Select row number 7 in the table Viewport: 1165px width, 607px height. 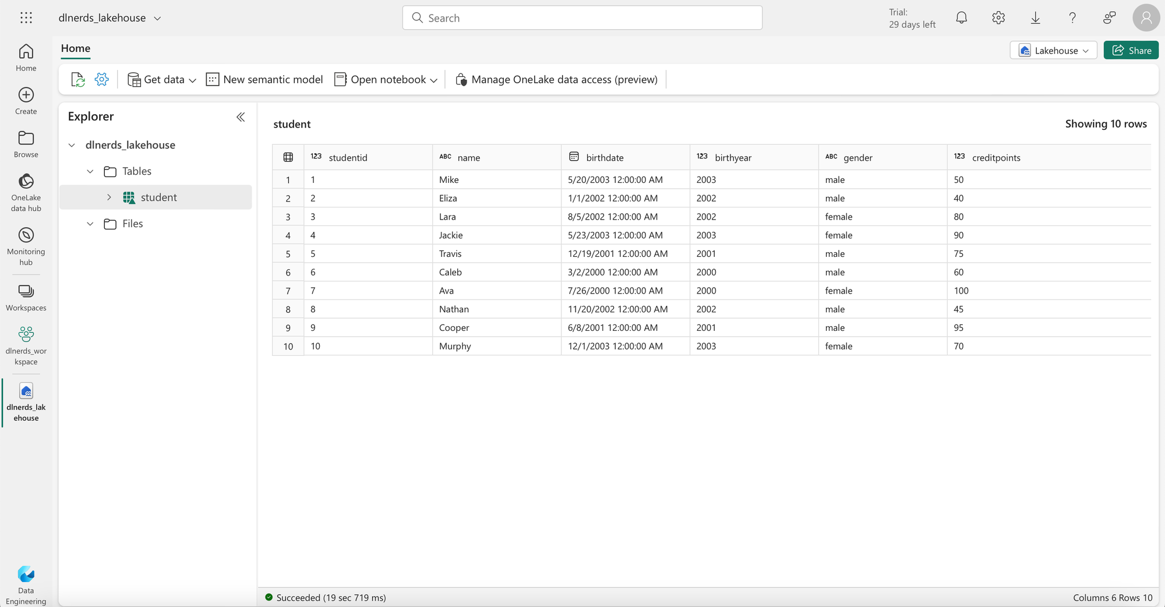pos(288,291)
